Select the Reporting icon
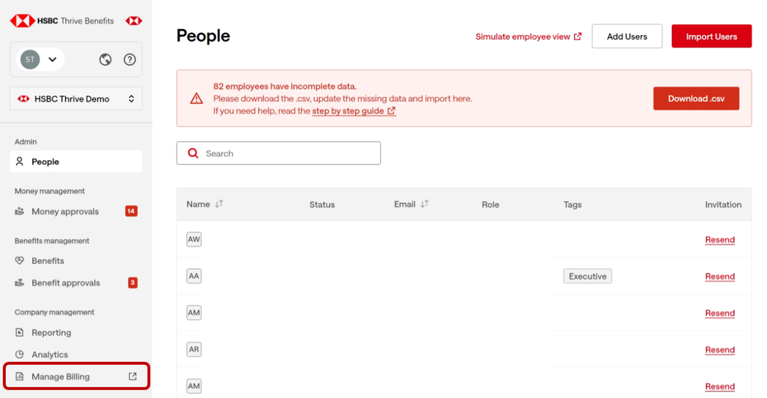The image size is (767, 398). pyautogui.click(x=19, y=333)
